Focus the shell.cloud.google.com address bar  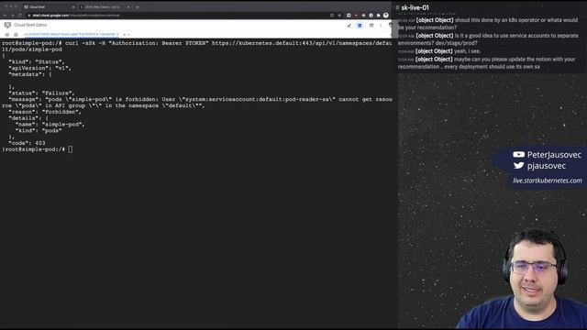pyautogui.click(x=180, y=16)
